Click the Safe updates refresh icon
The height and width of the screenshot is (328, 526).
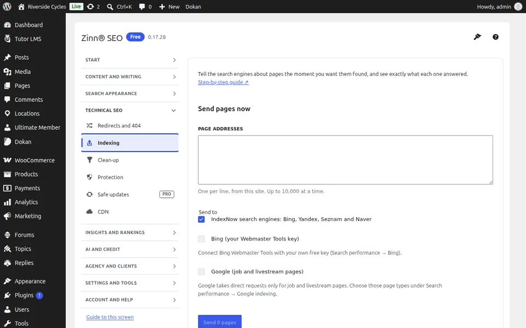click(89, 195)
